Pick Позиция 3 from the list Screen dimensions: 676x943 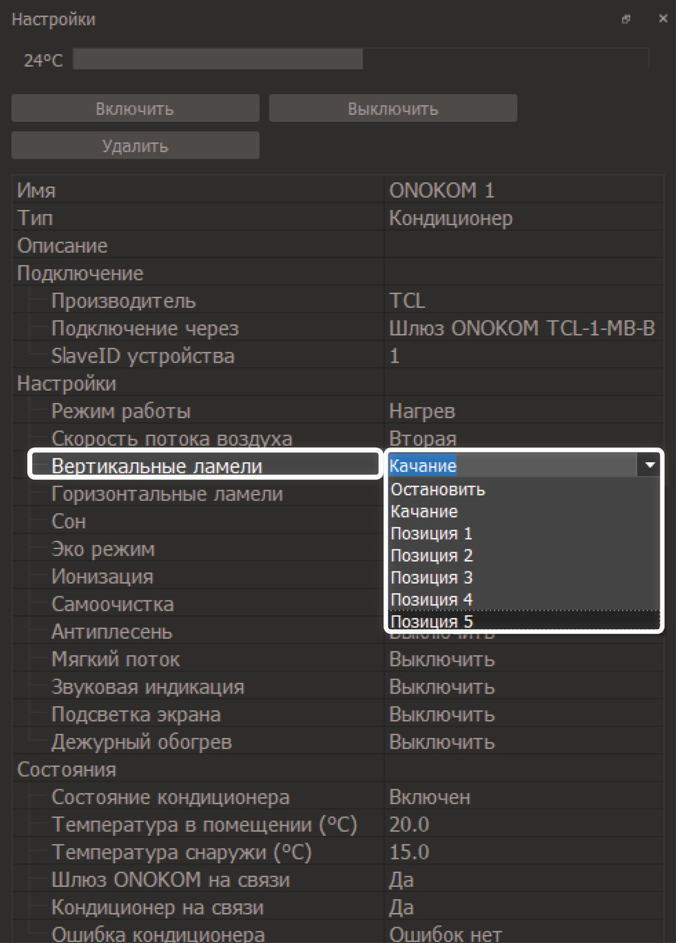(x=431, y=578)
